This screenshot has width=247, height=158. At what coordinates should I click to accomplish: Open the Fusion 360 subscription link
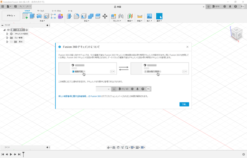click(x=95, y=96)
